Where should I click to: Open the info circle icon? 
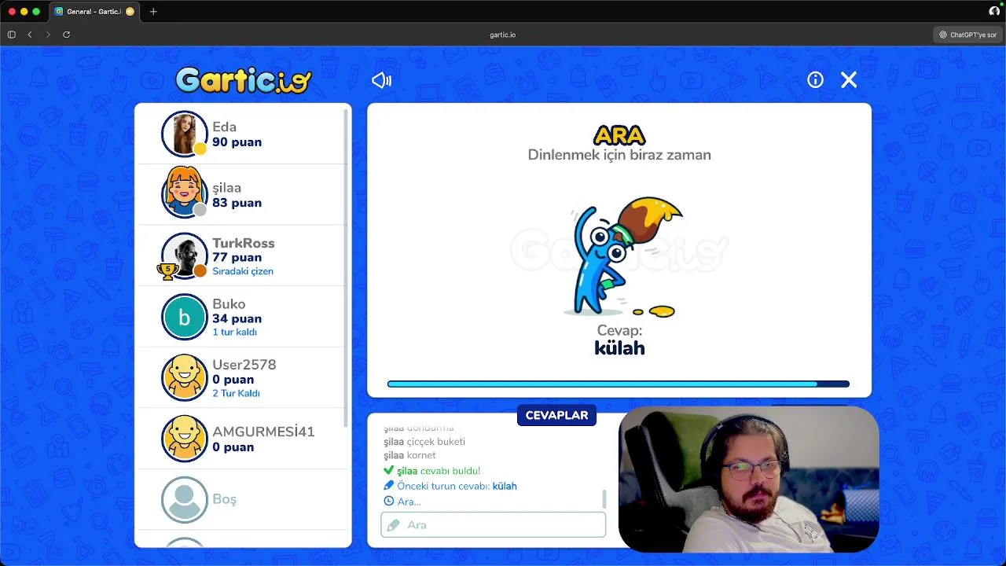point(815,79)
